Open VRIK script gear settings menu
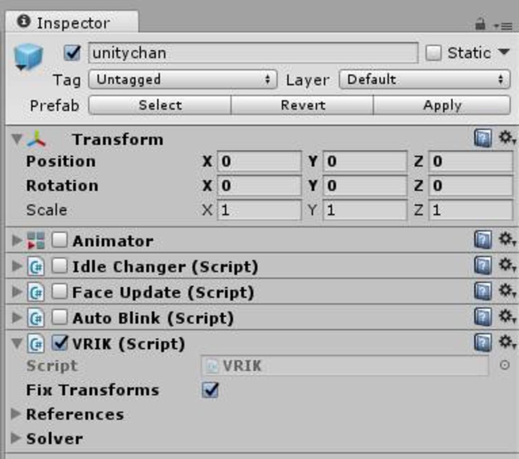519x459 pixels. point(507,342)
